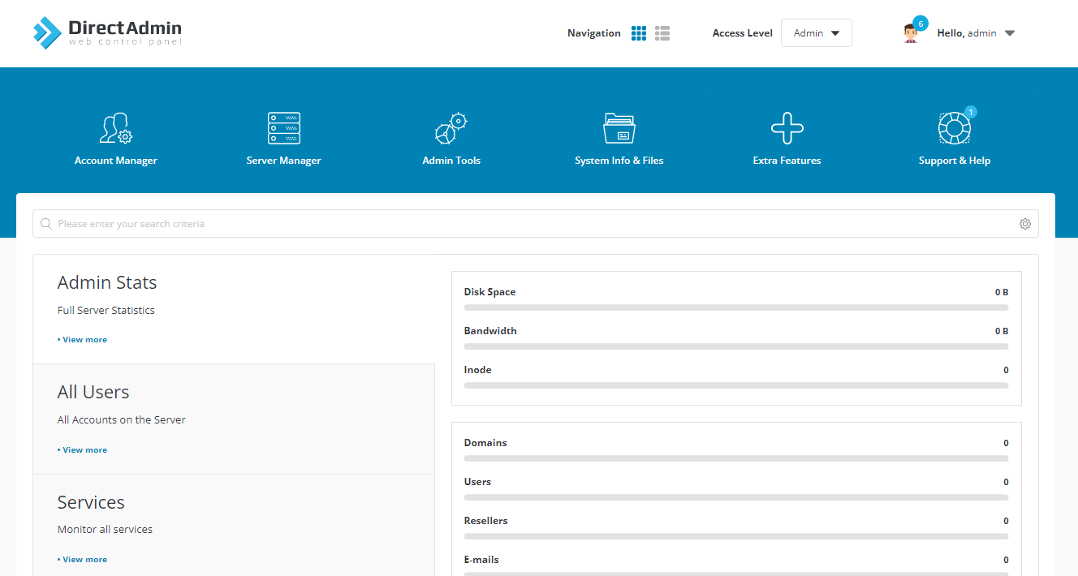Select the All Users section heading
The width and height of the screenshot is (1078, 576).
click(x=93, y=392)
